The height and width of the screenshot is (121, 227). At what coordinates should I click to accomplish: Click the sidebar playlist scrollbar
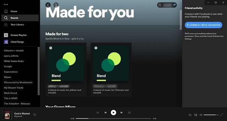click(39, 71)
